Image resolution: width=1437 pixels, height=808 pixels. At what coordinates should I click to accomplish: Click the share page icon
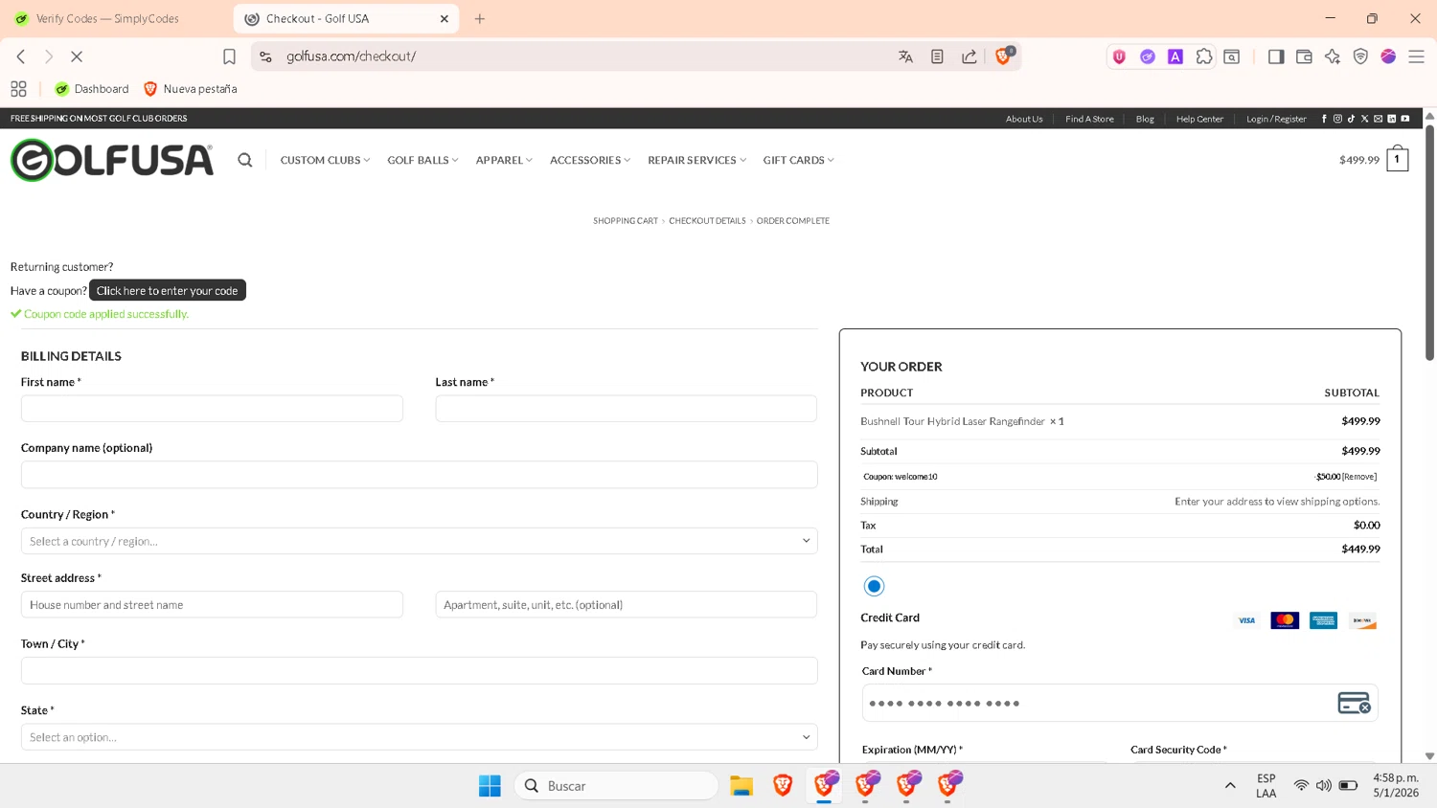969,56
